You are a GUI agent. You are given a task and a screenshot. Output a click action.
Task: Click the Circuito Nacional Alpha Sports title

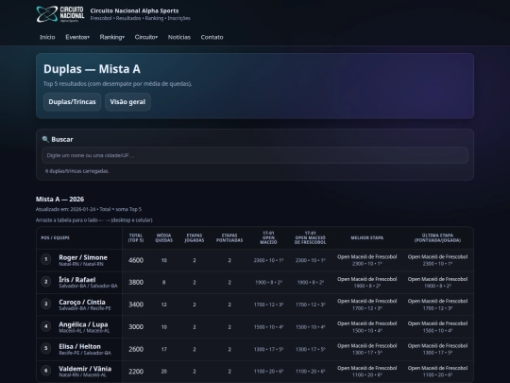pyautogui.click(x=134, y=10)
